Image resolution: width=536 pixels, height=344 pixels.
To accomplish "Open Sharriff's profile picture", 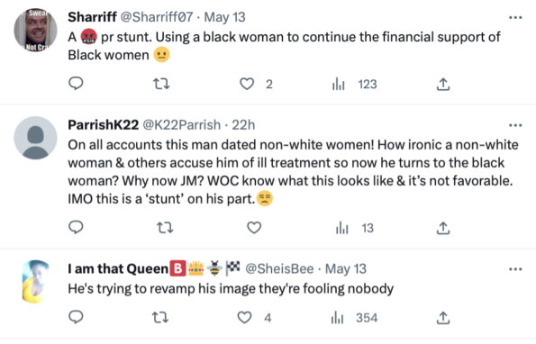I will click(x=35, y=30).
